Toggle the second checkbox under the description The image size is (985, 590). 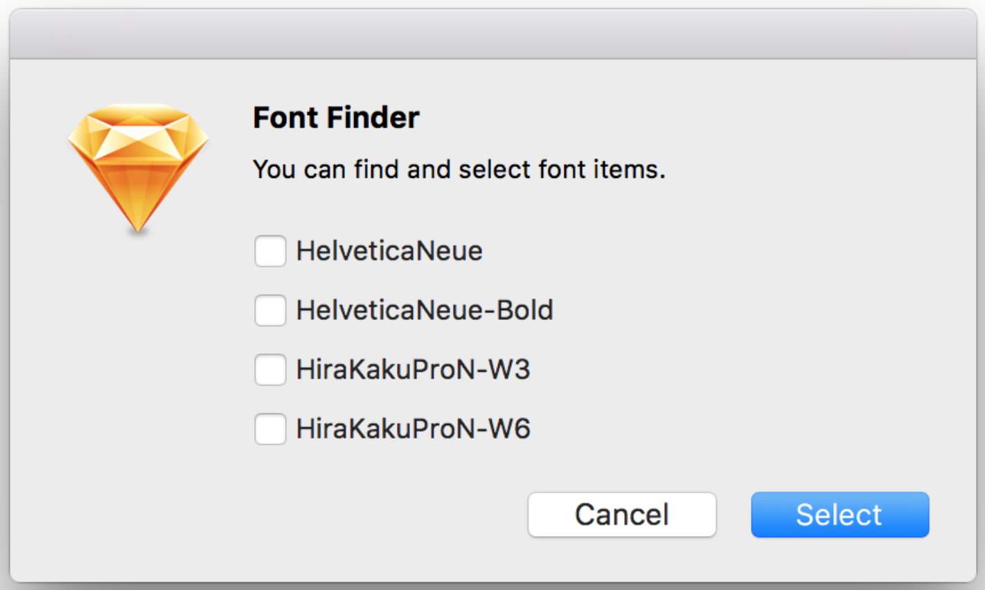270,311
